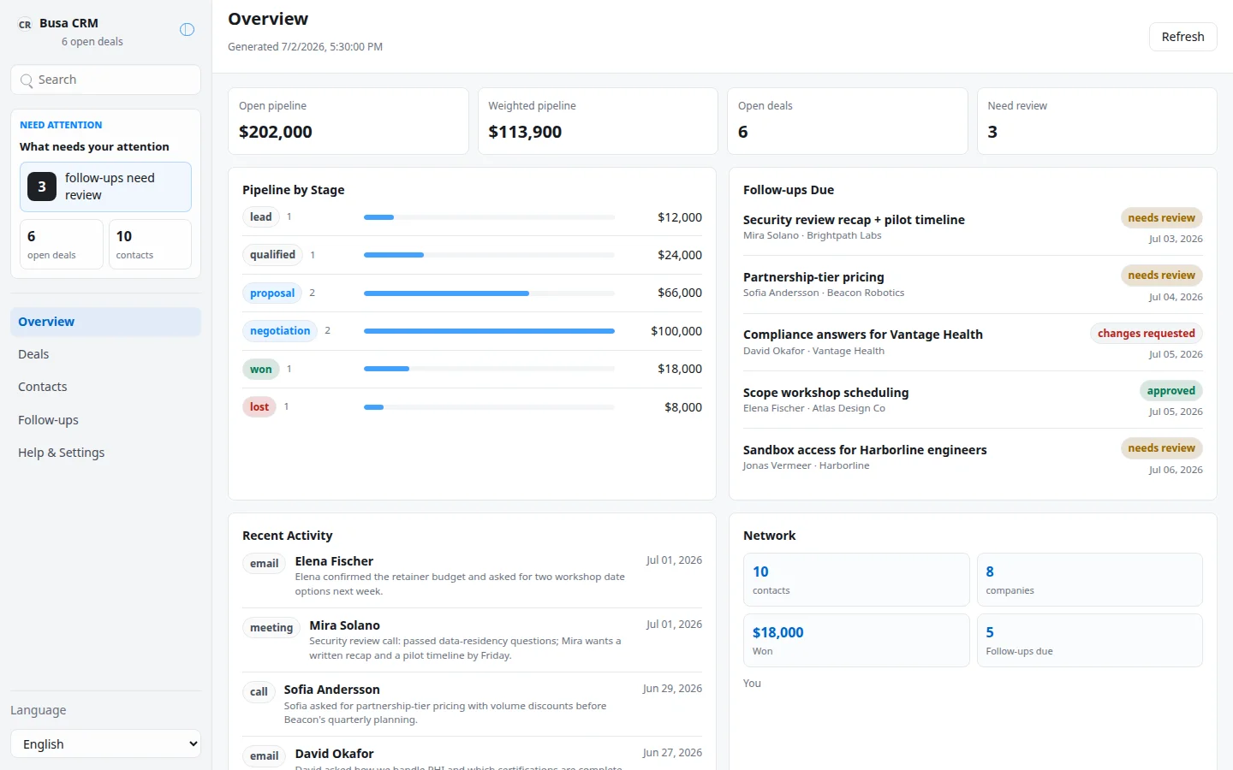Click the CR logo badge

tap(25, 25)
